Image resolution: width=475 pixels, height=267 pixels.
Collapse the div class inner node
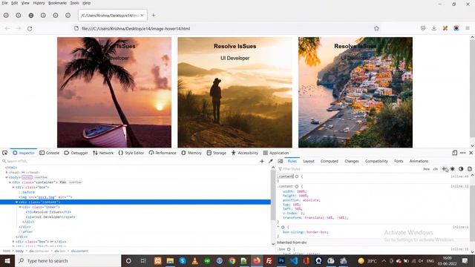[x=20, y=207]
